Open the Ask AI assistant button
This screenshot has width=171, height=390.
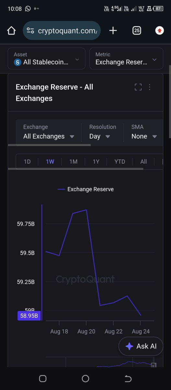tap(141, 346)
